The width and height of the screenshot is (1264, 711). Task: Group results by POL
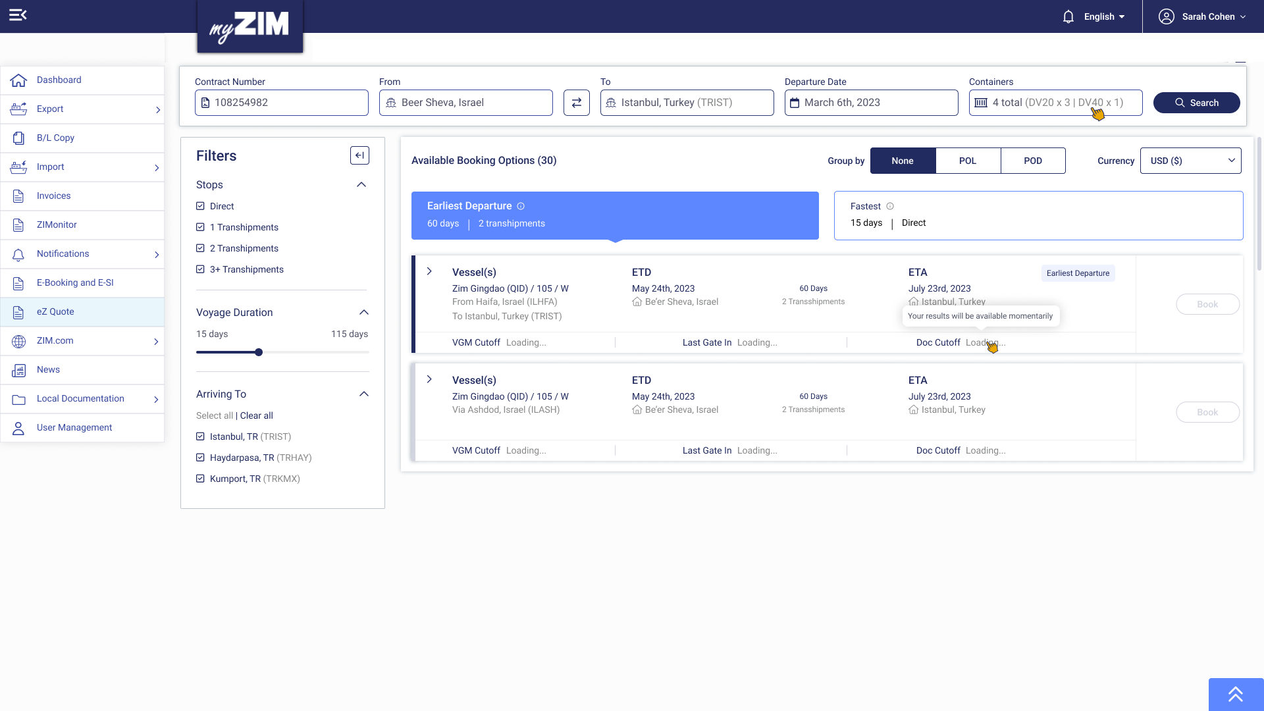pyautogui.click(x=968, y=161)
